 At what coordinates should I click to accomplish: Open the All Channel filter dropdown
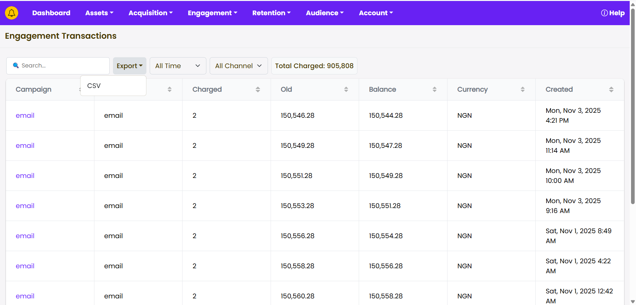[238, 66]
